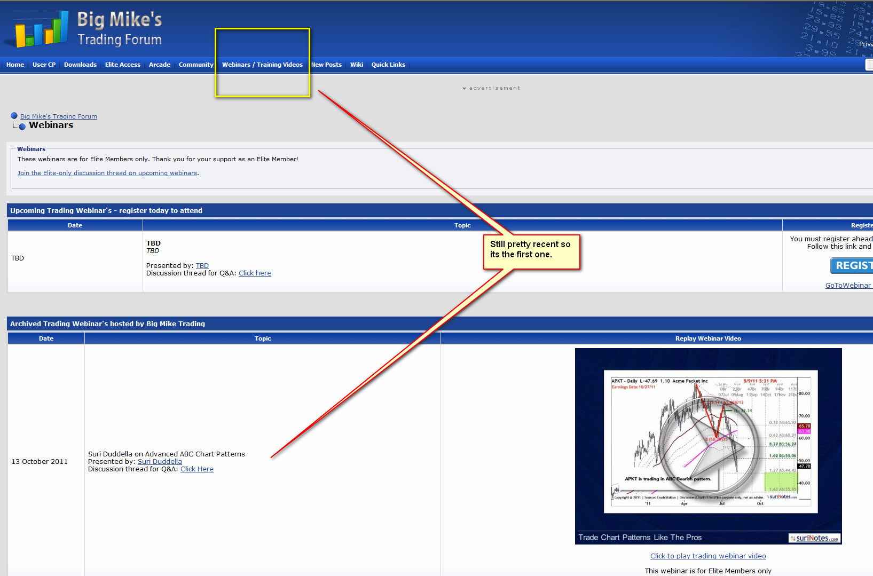The width and height of the screenshot is (873, 576).
Task: Click the 'Replay Webinar Video' column header
Action: [708, 338]
